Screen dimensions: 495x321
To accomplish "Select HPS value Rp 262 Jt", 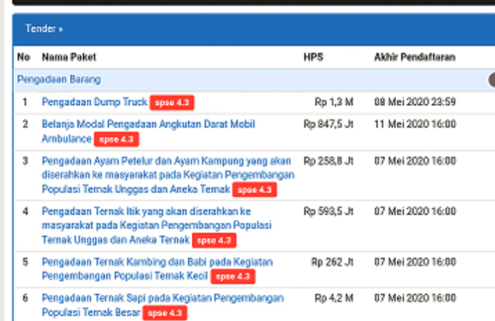I will (332, 262).
